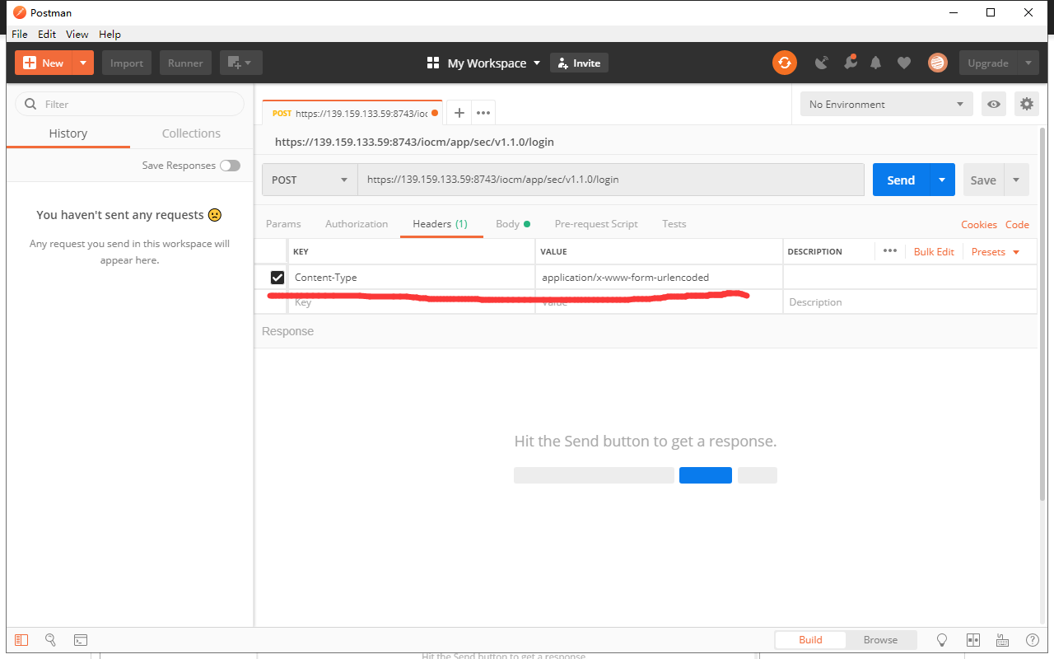This screenshot has width=1054, height=659.
Task: Click the orange New button
Action: [x=44, y=63]
